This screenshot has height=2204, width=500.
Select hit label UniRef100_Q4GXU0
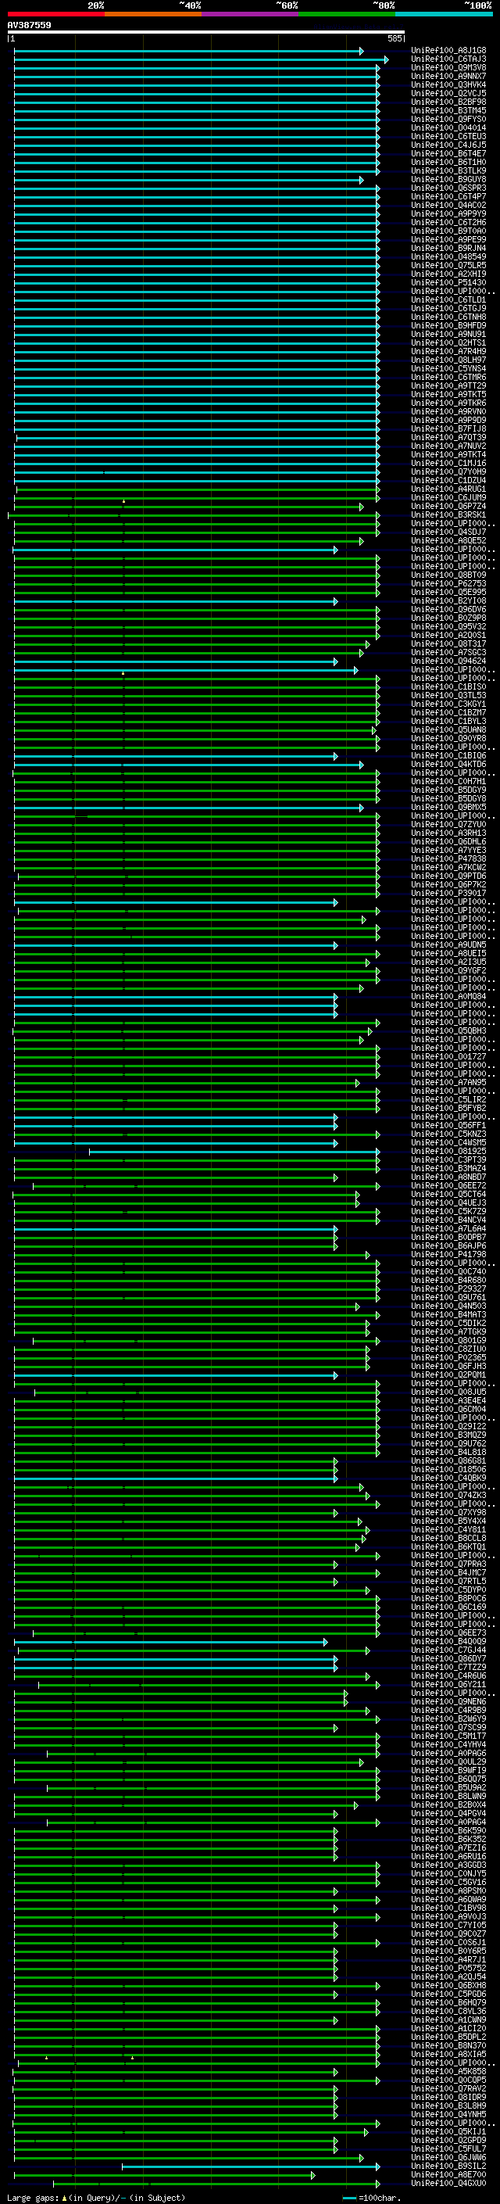pos(448,2184)
